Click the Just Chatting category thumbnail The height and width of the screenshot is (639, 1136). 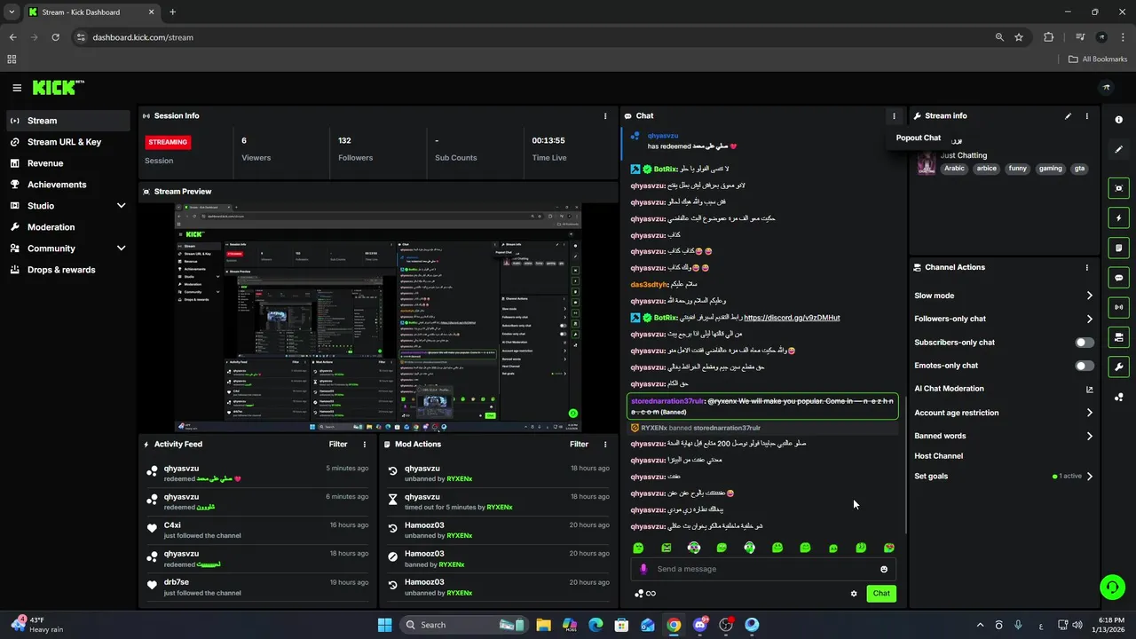click(x=927, y=163)
